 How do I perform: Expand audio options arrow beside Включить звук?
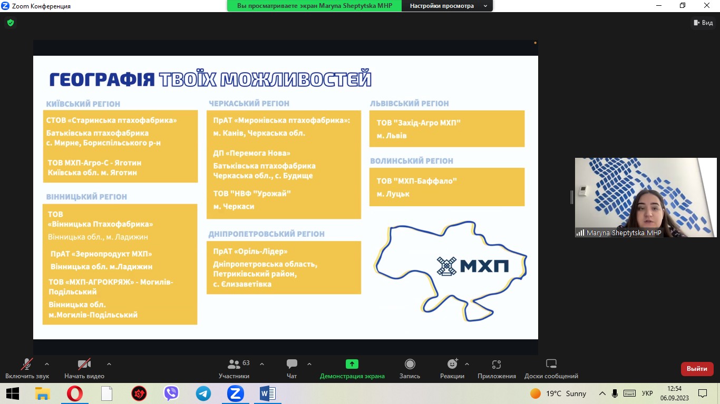(x=47, y=364)
